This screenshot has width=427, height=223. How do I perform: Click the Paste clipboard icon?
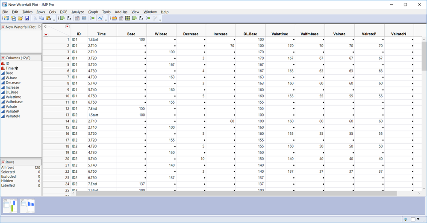coord(48,18)
